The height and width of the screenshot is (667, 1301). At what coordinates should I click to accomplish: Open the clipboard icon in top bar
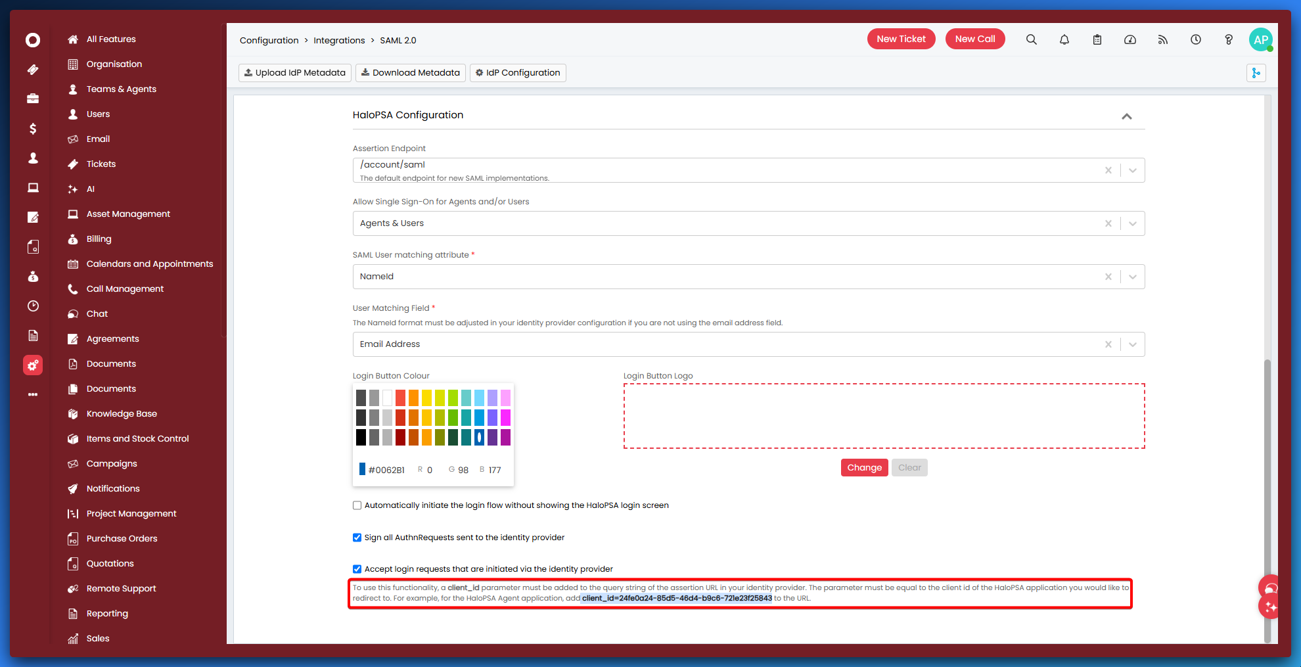1097,39
